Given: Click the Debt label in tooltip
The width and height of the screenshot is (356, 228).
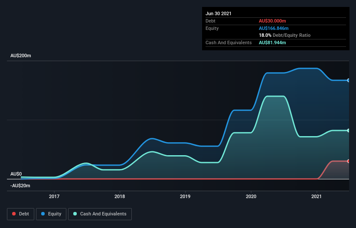Looking at the screenshot, I should pos(210,21).
